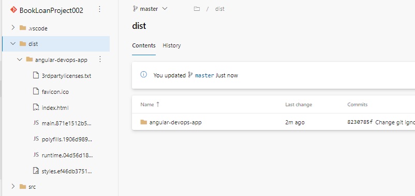Viewport: 415px width, 196px height.
Task: Click the angular-devops-app folder icon in list
Action: 144,122
